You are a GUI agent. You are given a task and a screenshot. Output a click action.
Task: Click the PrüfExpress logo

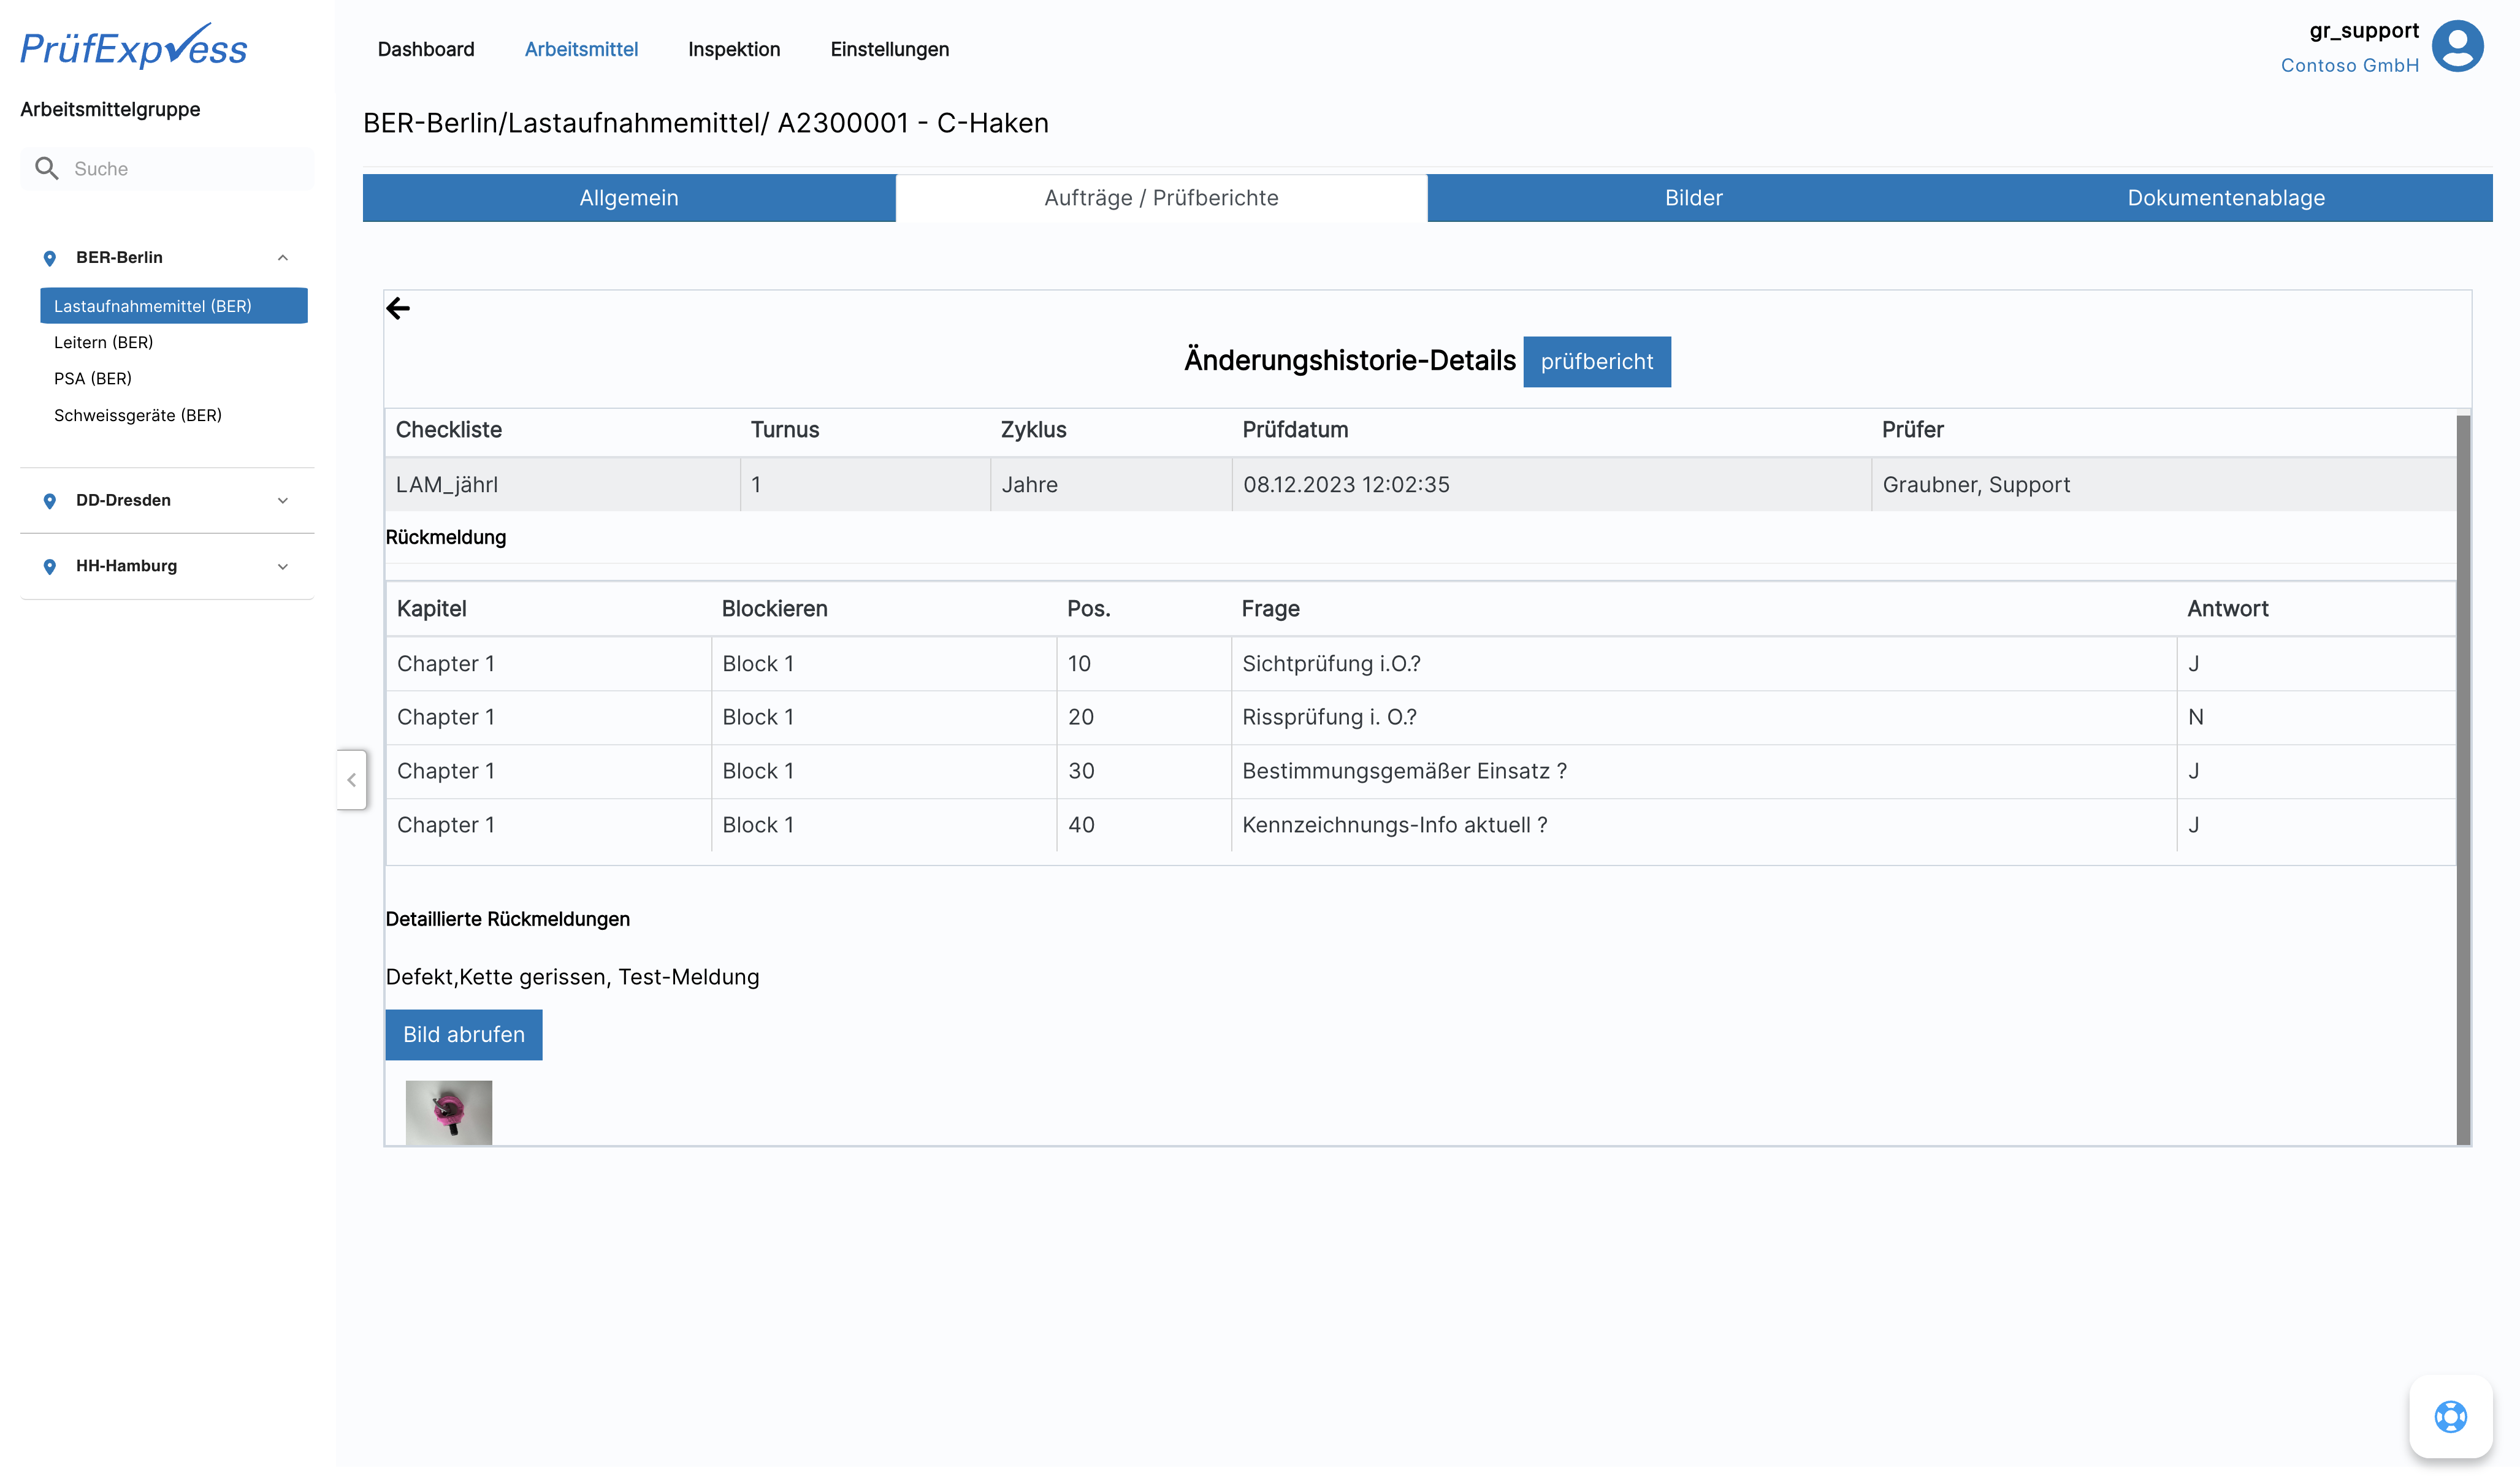coord(134,46)
